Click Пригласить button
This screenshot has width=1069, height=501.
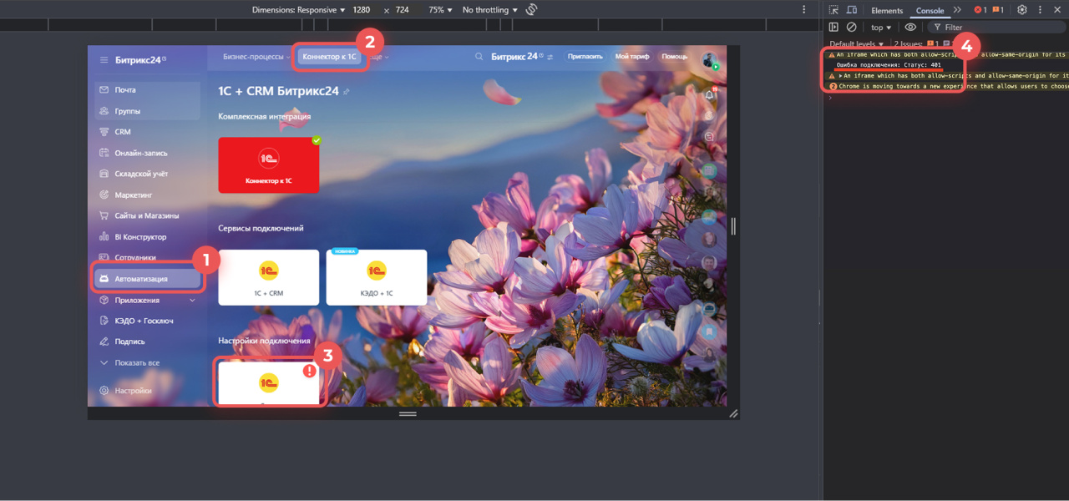pyautogui.click(x=585, y=57)
